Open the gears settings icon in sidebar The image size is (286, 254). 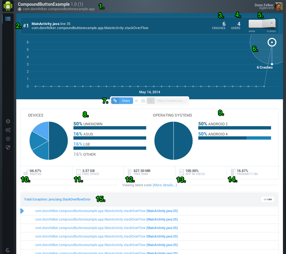tap(8, 130)
